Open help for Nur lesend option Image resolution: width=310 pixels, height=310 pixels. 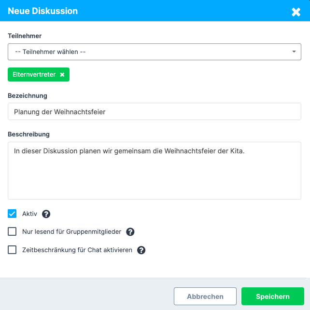point(130,232)
